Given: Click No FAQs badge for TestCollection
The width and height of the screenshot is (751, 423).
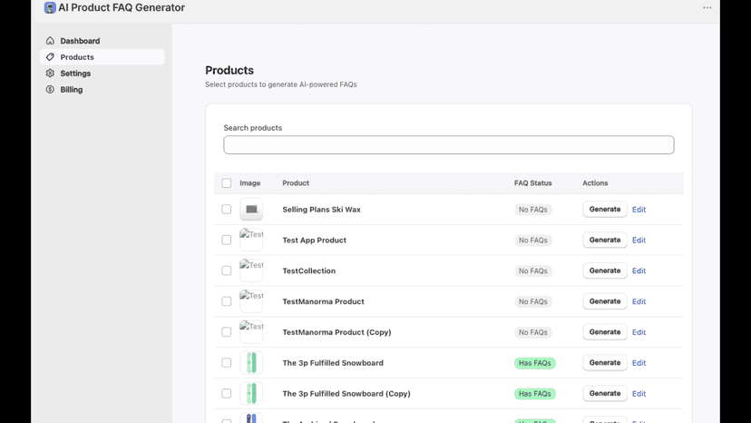Looking at the screenshot, I should click(x=533, y=271).
